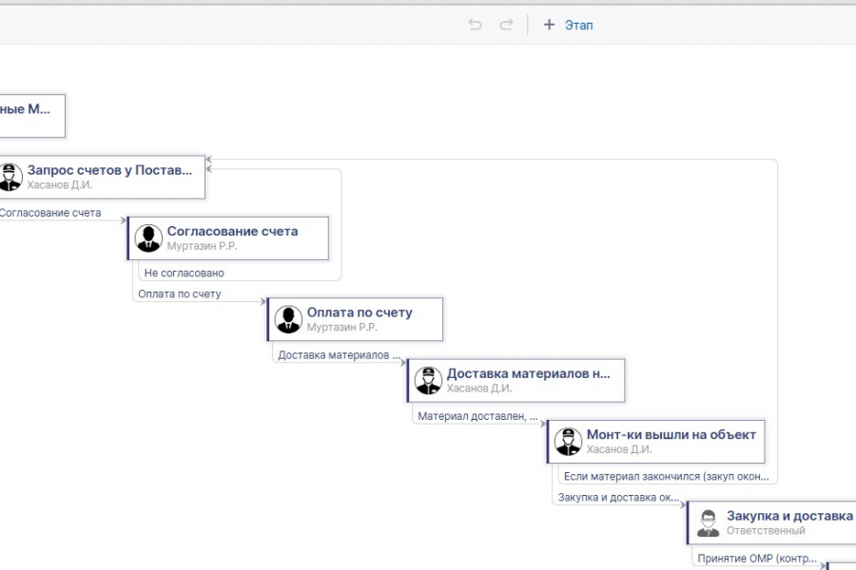
Task: Click avatar on Запрос счетов у Поставщика stage
Action: [x=10, y=178]
